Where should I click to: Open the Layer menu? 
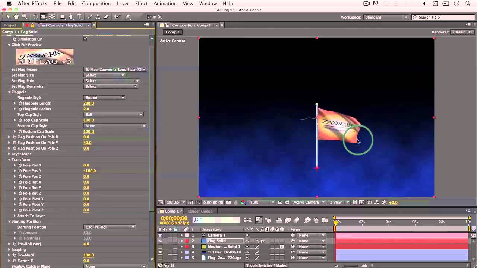[123, 4]
